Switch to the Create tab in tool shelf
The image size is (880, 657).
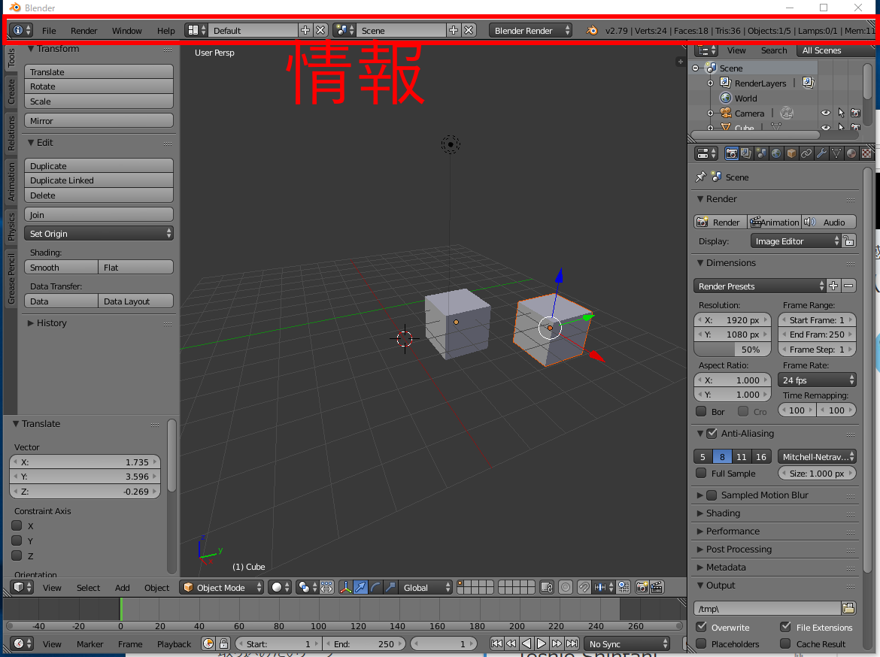[x=11, y=92]
